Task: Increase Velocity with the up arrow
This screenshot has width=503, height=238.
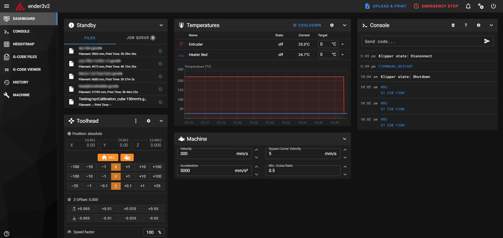Action: [x=257, y=150]
